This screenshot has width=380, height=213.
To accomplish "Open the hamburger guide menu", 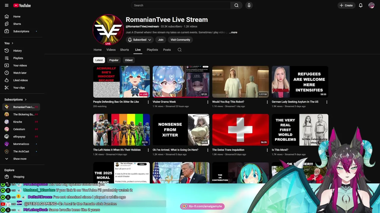I will click(x=7, y=5).
